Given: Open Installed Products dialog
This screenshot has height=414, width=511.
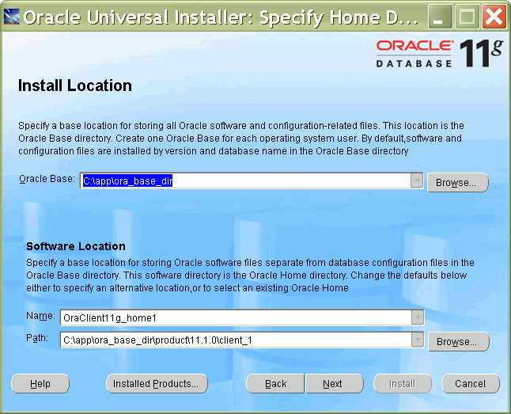Looking at the screenshot, I should 157,384.
